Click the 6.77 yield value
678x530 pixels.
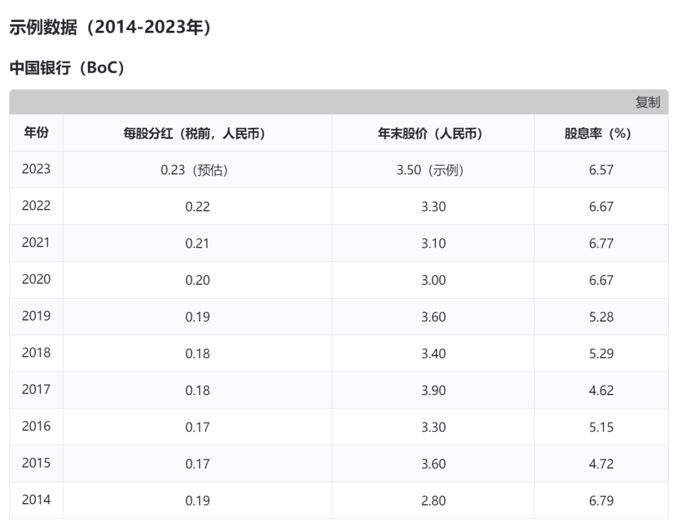coord(601,243)
